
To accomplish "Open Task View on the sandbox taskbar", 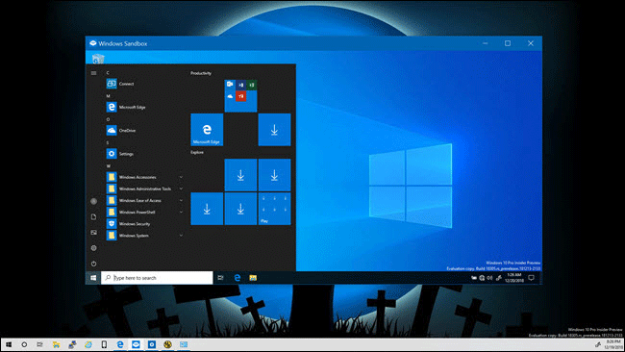I will 220,278.
